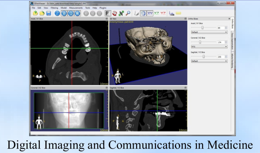This screenshot has width=260, height=153.
Task: Close the Ortho Slices panel
Action: [x=229, y=19]
